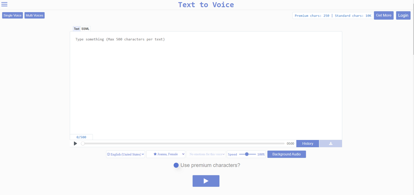Click the Premium chars: 250 text
Image resolution: width=414 pixels, height=195 pixels.
[312, 15]
